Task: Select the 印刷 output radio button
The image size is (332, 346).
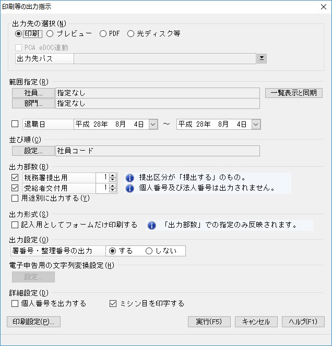Action: (x=19, y=34)
